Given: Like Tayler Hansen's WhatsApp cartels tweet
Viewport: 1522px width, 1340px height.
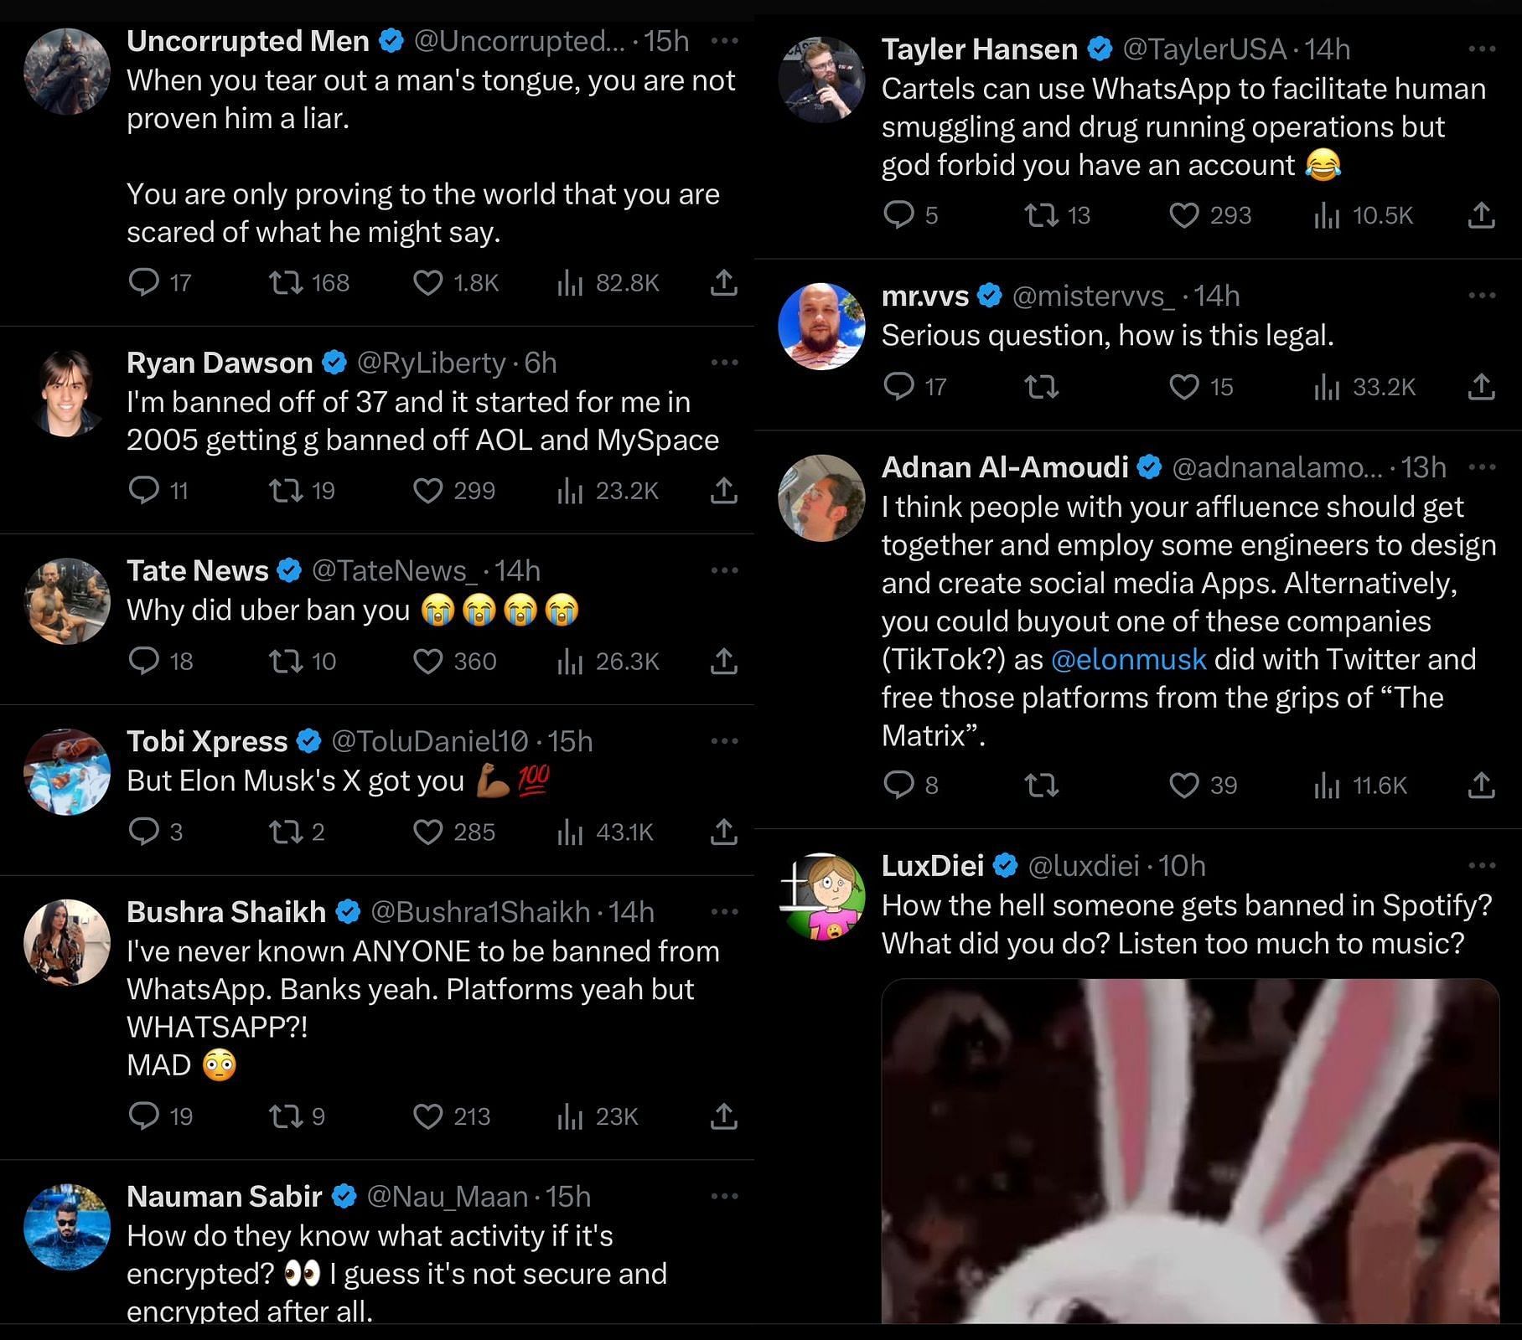Looking at the screenshot, I should [x=1183, y=216].
